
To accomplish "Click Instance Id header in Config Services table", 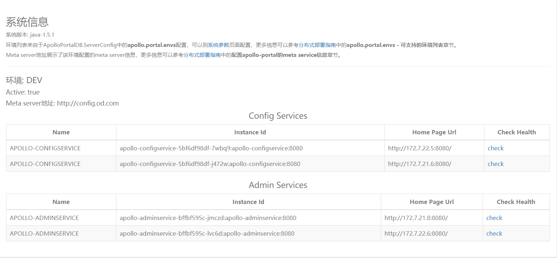I will (x=250, y=132).
